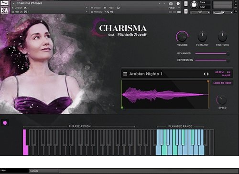Click the BPM and time signature readout
Viewport: 239px width, 174px height.
(x=223, y=72)
